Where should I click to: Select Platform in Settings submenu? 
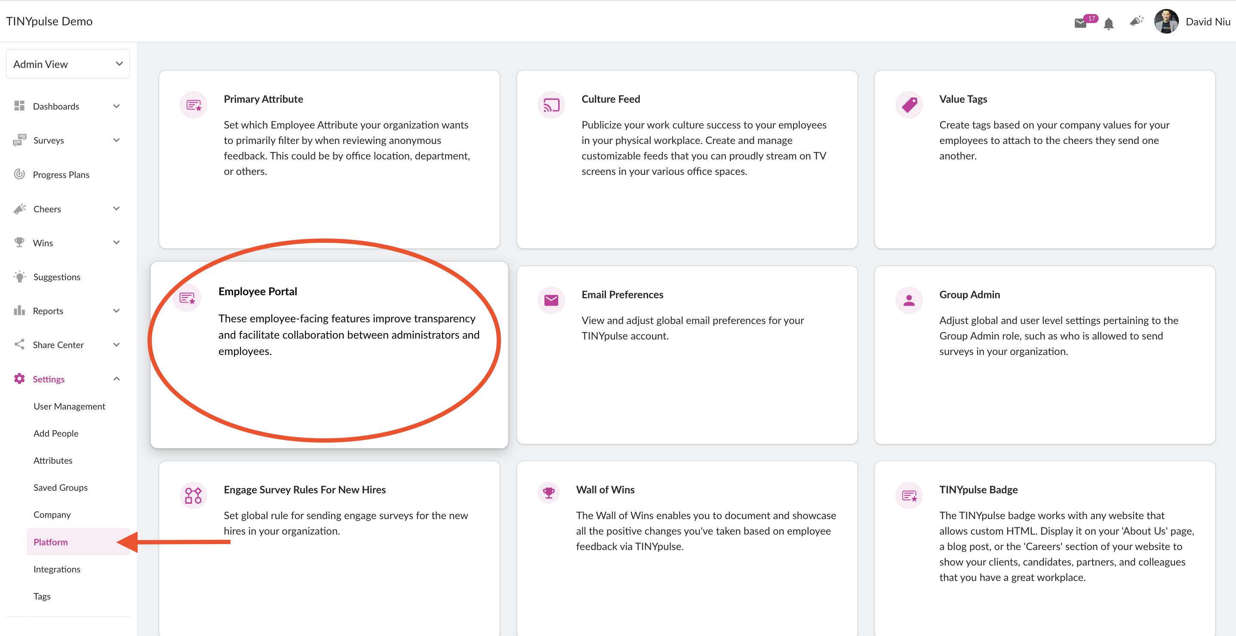tap(78, 541)
